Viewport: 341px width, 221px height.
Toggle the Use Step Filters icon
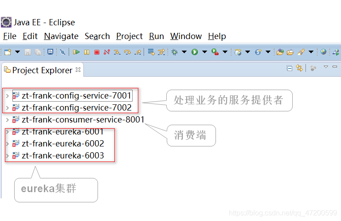(161, 52)
